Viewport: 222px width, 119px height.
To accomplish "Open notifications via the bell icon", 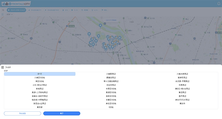I will pyautogui.click(x=219, y=3).
